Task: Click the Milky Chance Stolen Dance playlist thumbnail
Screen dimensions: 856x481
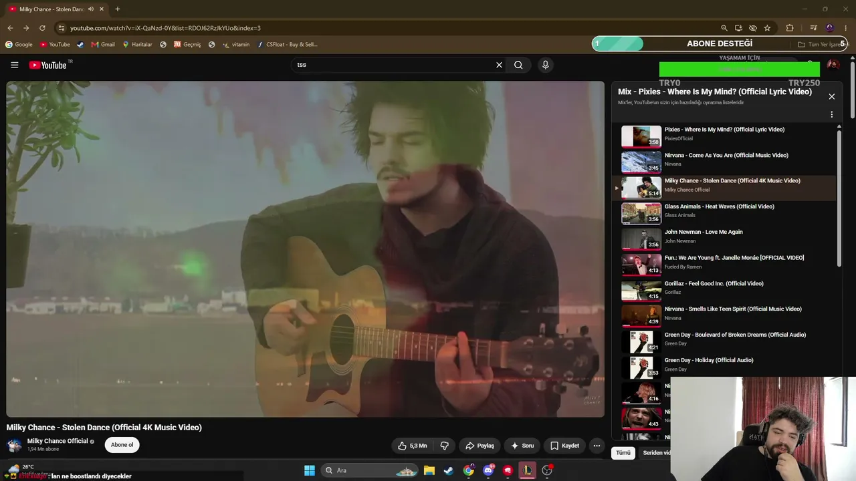Action: 641,188
